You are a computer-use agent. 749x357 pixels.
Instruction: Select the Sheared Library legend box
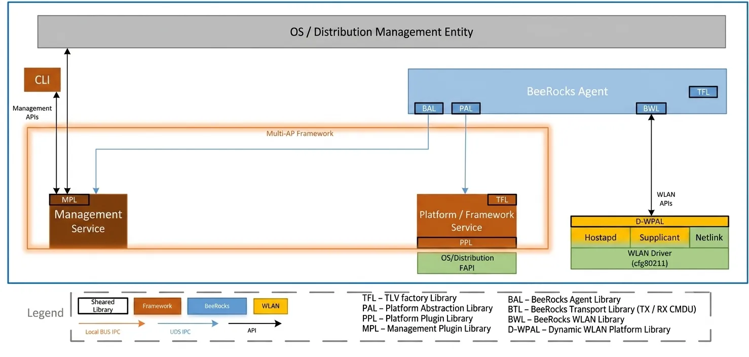[103, 306]
